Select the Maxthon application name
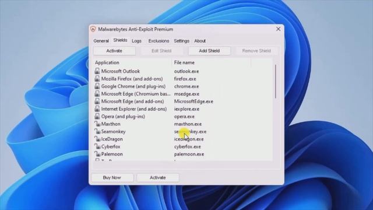Screen dimensions: 373x210 click(111, 124)
